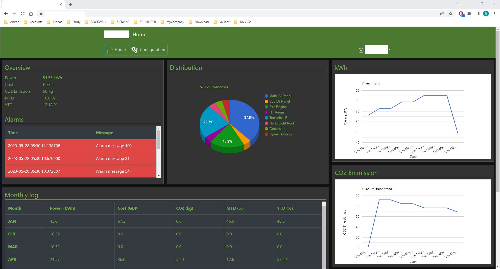Screen dimensions: 500x269
Task: Open the Videos bookmarks folder
Action: [55, 22]
